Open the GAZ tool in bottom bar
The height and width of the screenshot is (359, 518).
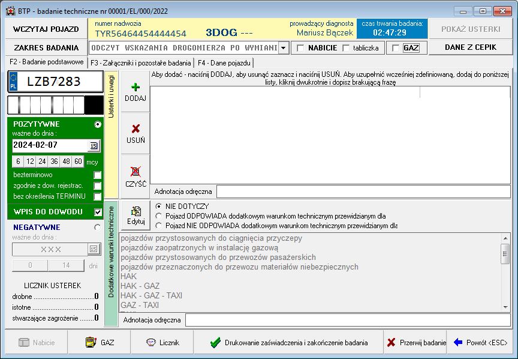tap(100, 342)
